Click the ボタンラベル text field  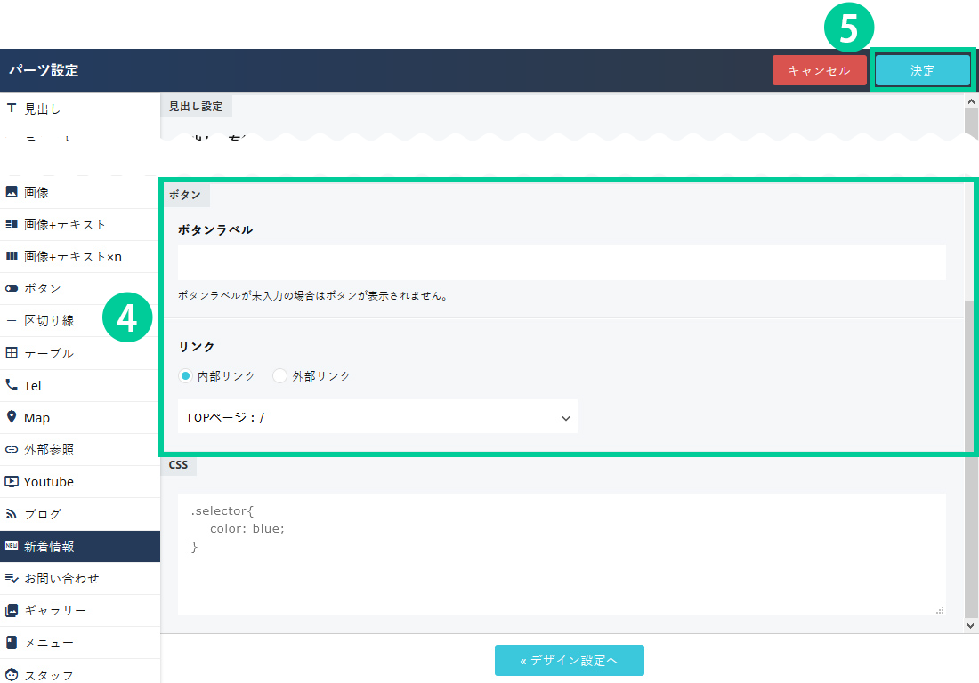pyautogui.click(x=561, y=263)
